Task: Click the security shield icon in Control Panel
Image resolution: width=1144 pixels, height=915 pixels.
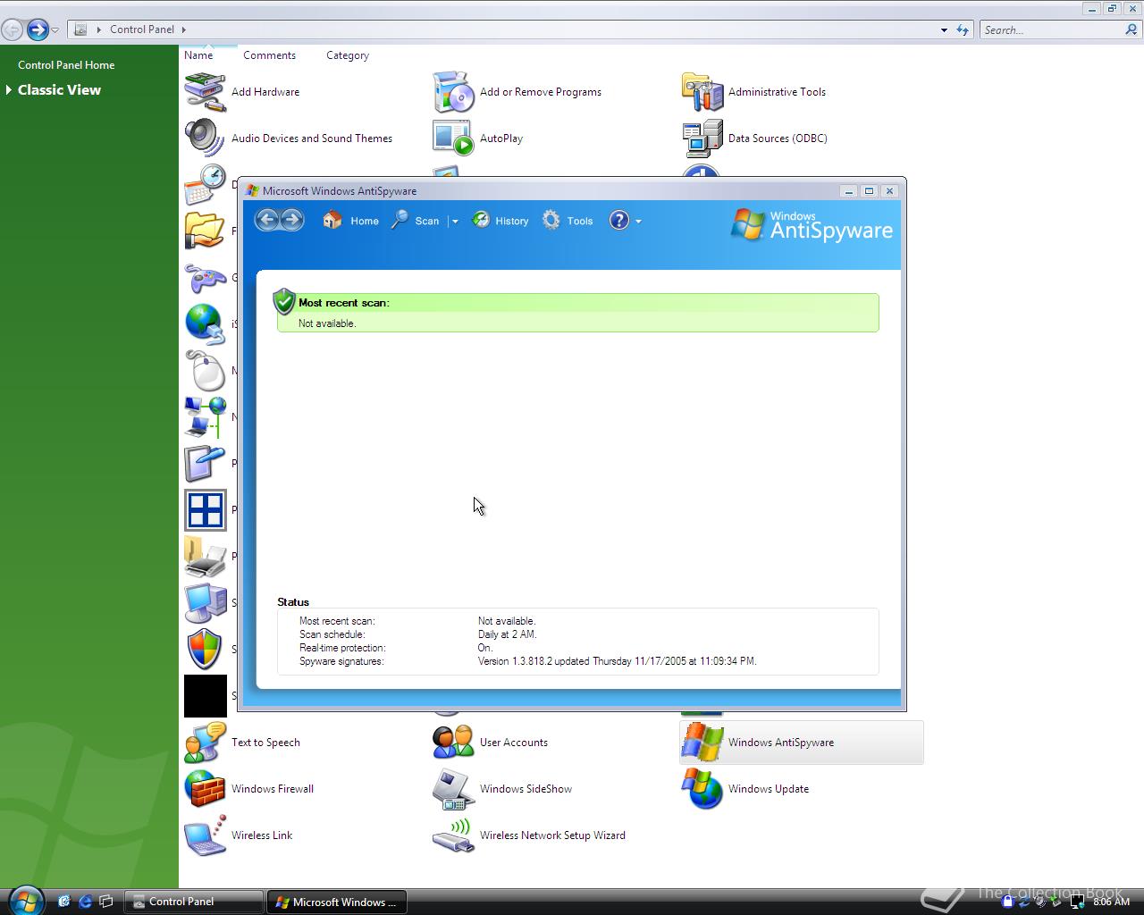Action: point(205,650)
